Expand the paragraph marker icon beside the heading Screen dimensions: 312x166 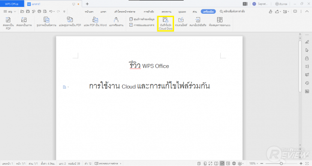point(66,87)
